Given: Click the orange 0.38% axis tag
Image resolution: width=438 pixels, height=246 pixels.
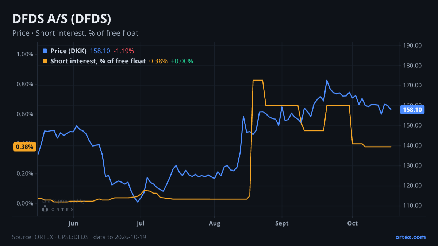Looking at the screenshot, I should pyautogui.click(x=25, y=147).
